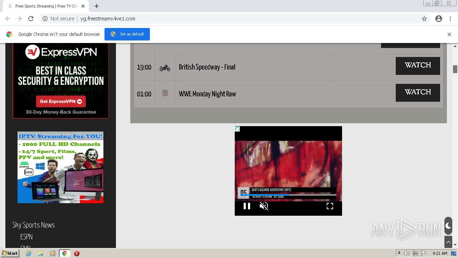Close the Free Sports Streaming tab
The width and height of the screenshot is (458, 258).
click(x=83, y=6)
